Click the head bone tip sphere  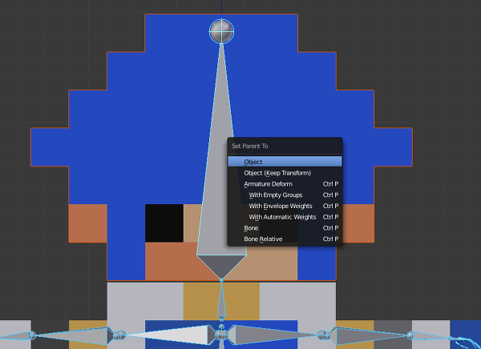pos(221,31)
